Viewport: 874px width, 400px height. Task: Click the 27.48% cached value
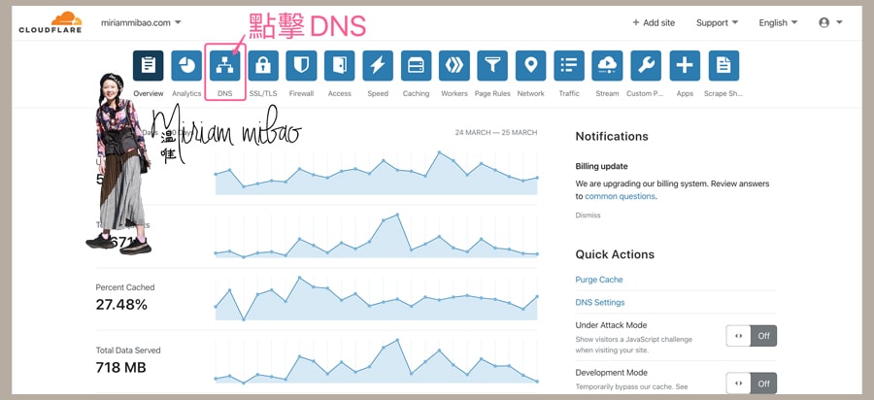point(121,305)
